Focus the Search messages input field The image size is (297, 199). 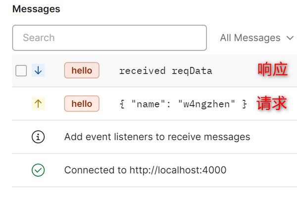coord(109,38)
